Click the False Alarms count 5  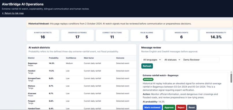pos(147,37)
